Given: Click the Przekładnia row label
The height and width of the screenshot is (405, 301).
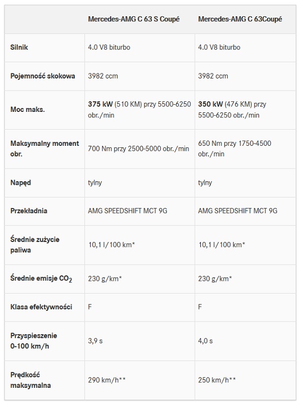Looking at the screenshot, I should pos(29,211).
